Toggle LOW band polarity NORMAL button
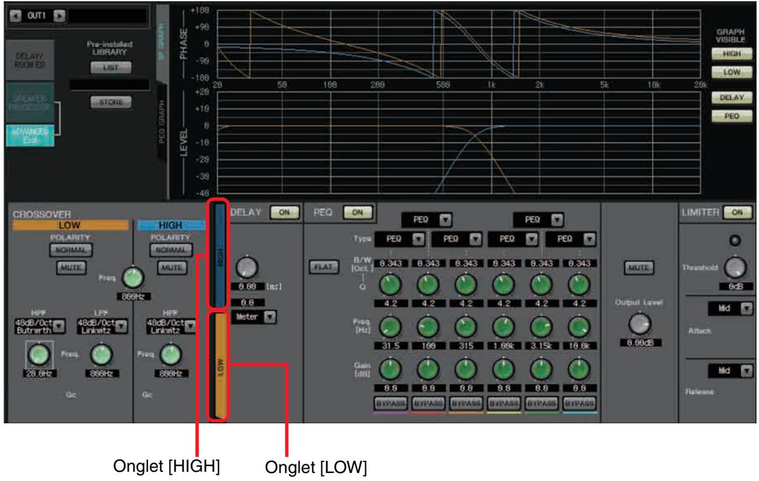This screenshot has height=481, width=759. click(71, 250)
